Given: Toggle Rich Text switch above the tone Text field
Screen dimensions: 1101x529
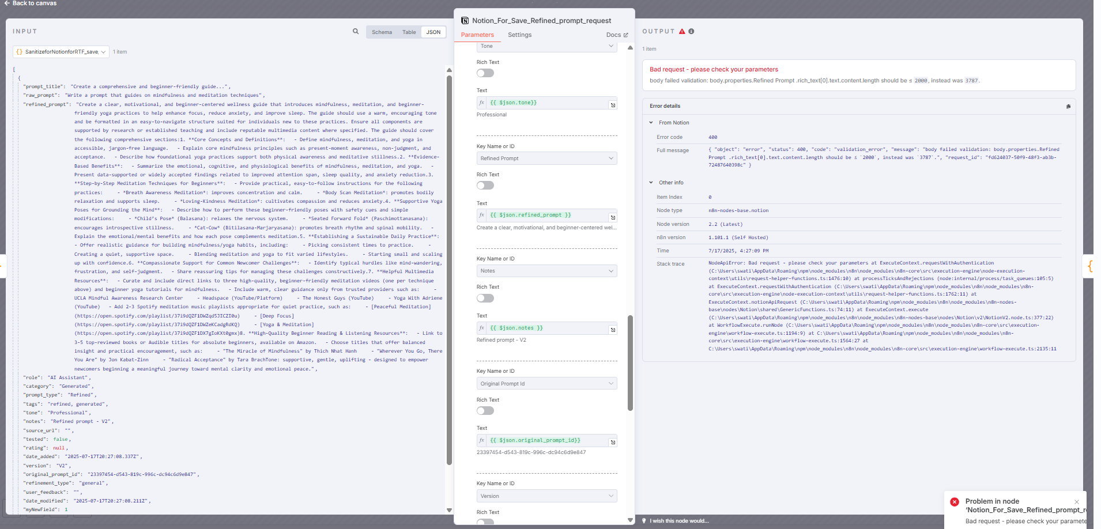Looking at the screenshot, I should pos(485,73).
